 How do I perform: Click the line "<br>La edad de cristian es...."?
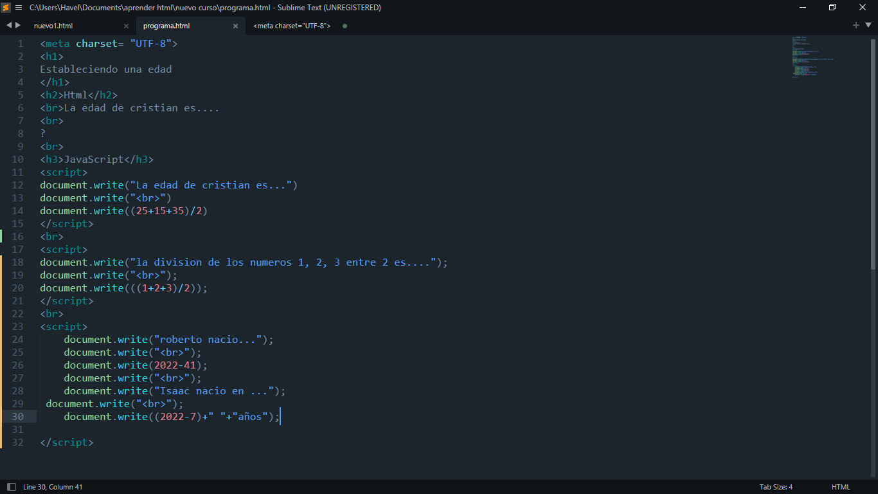(130, 108)
